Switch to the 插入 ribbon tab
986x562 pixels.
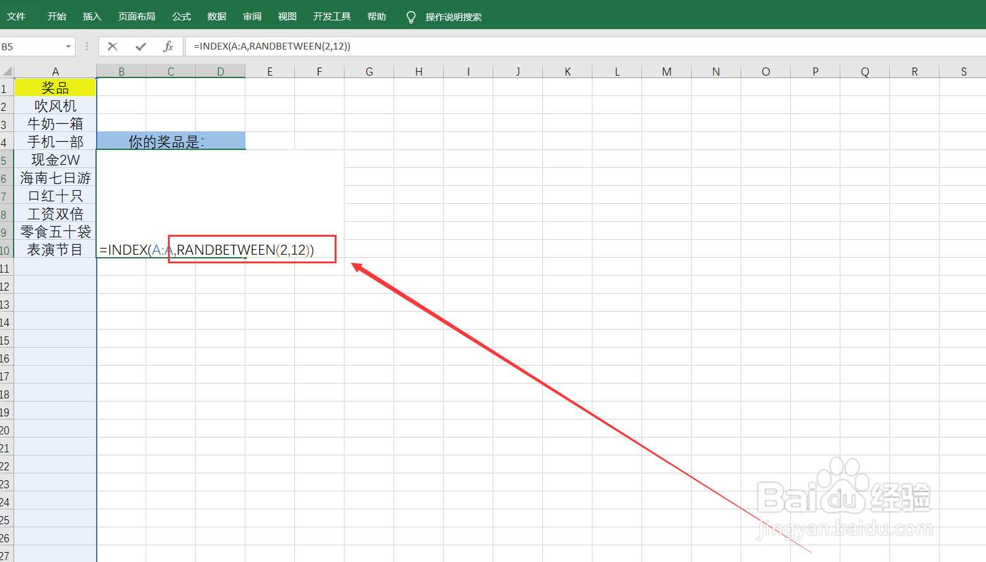coord(92,17)
